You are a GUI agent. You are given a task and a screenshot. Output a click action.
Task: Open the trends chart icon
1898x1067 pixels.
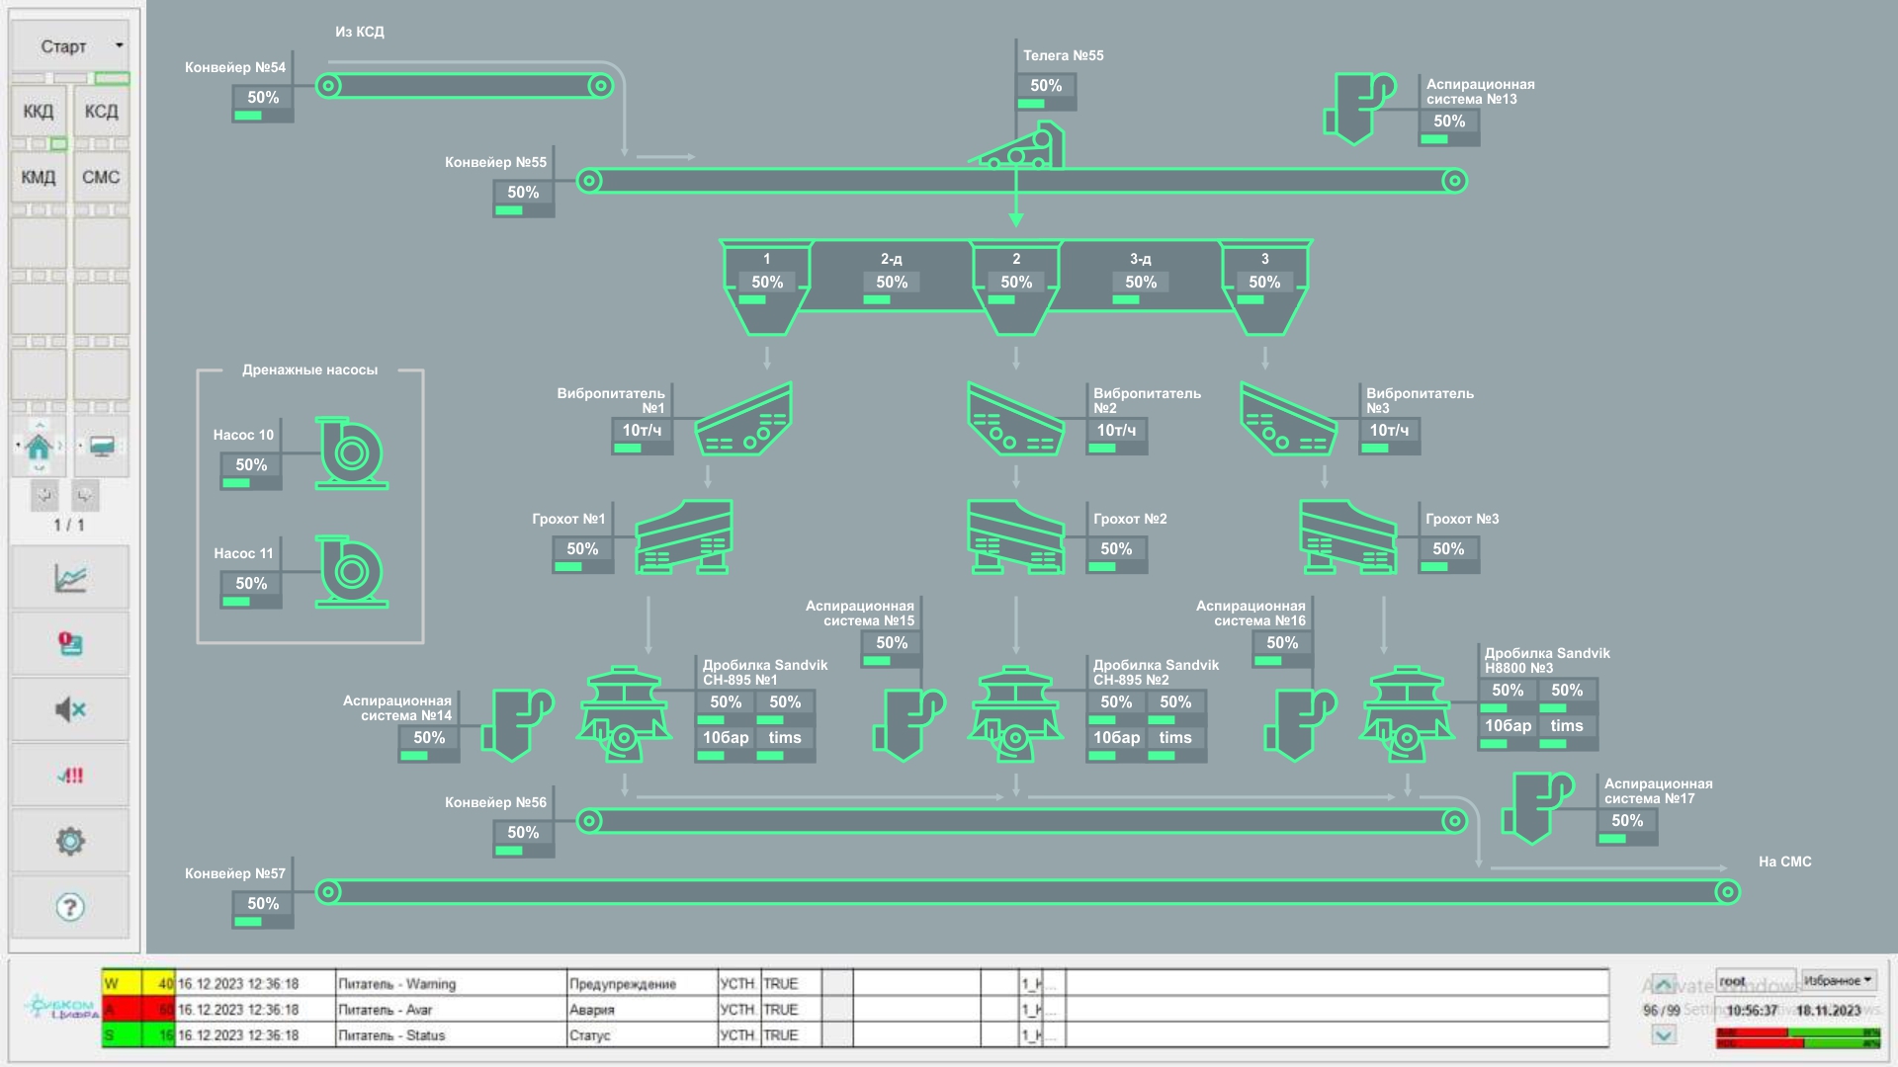(69, 578)
